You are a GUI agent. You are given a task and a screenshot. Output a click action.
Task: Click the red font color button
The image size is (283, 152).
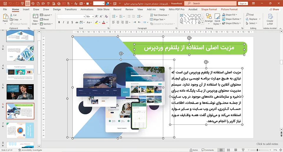[x=103, y=22]
